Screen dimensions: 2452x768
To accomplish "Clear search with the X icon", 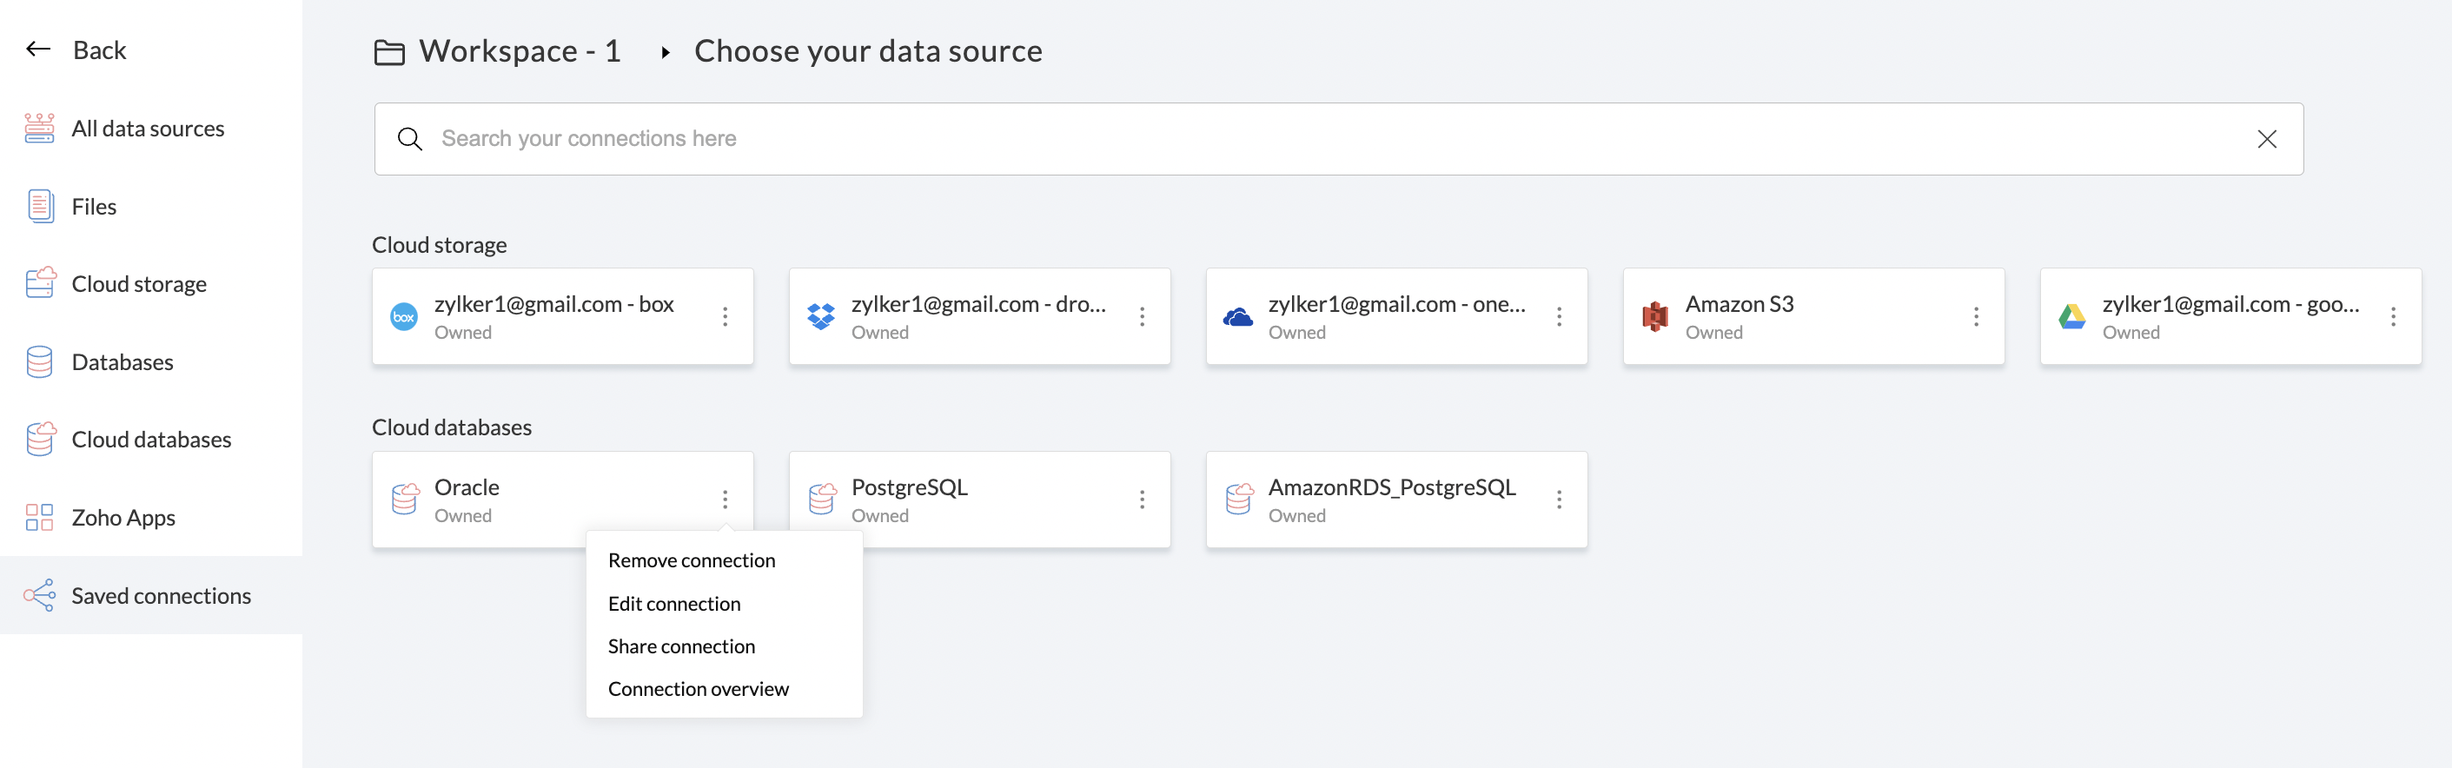I will [2266, 139].
